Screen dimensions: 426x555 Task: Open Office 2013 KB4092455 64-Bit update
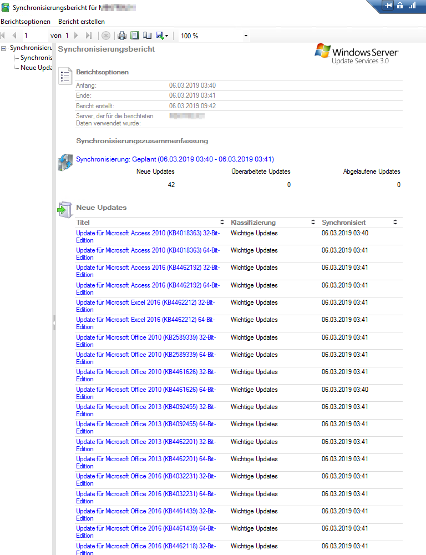pos(146,427)
